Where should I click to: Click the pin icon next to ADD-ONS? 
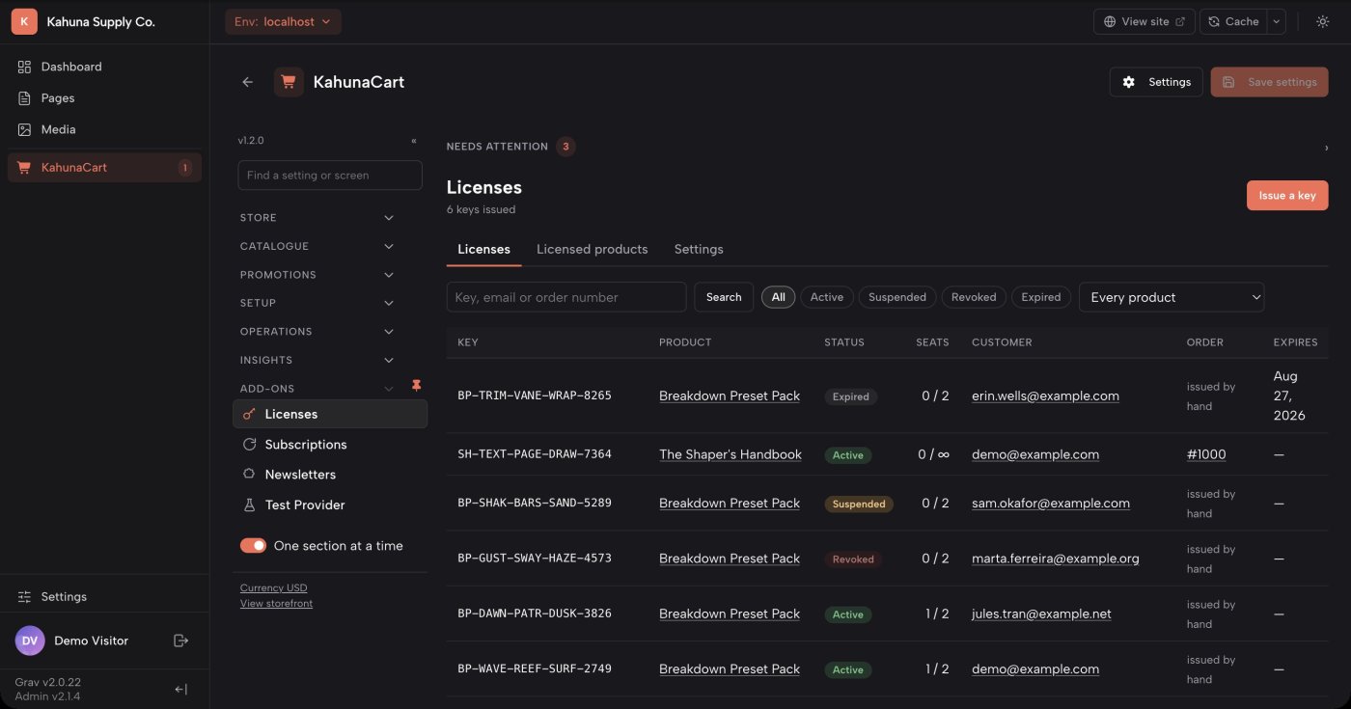pyautogui.click(x=417, y=386)
